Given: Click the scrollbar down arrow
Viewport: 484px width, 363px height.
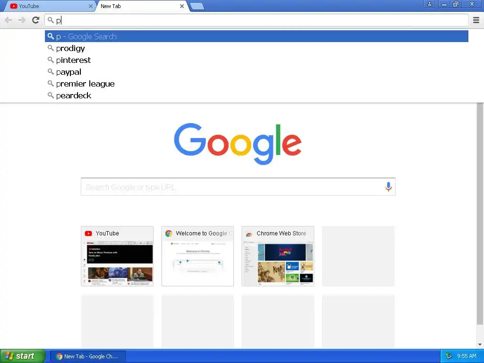Looking at the screenshot, I should pyautogui.click(x=480, y=345).
